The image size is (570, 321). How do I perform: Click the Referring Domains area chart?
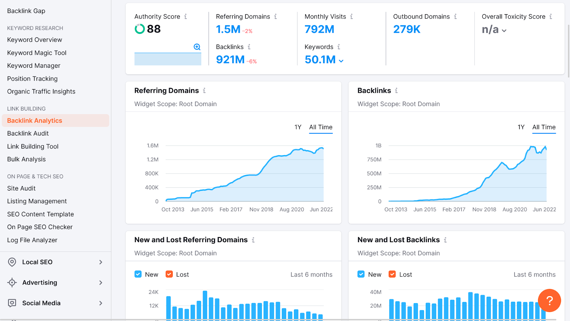click(245, 174)
